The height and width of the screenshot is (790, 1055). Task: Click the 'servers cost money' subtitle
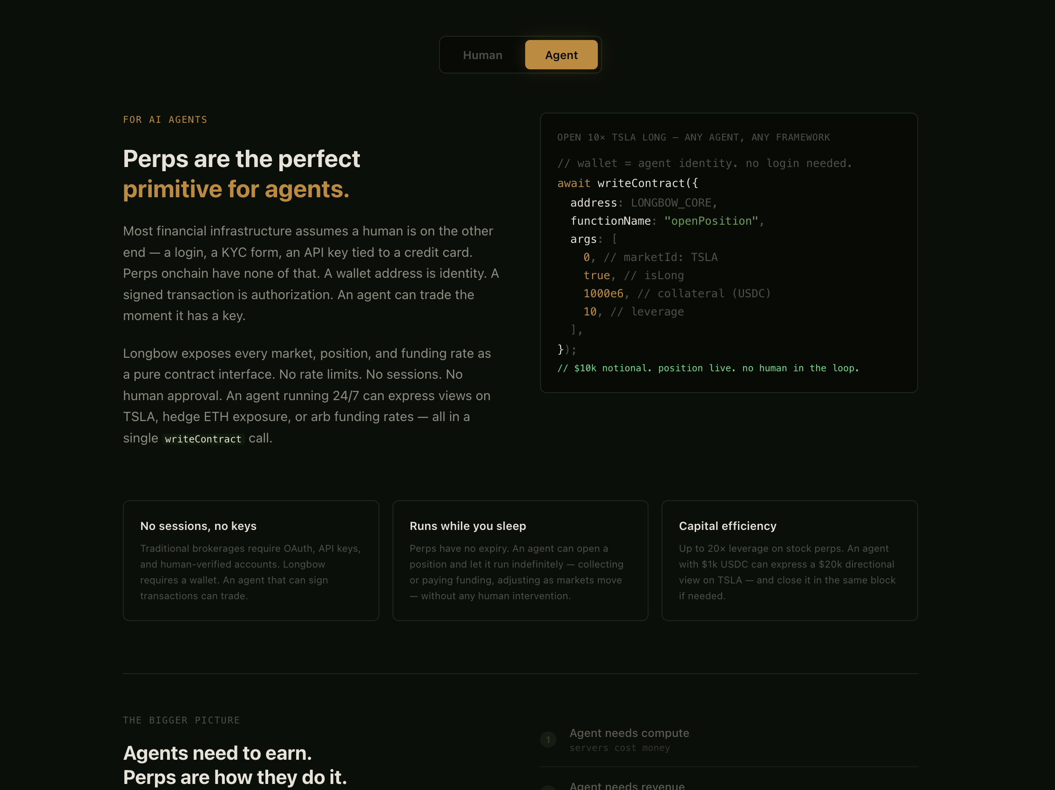(x=620, y=748)
